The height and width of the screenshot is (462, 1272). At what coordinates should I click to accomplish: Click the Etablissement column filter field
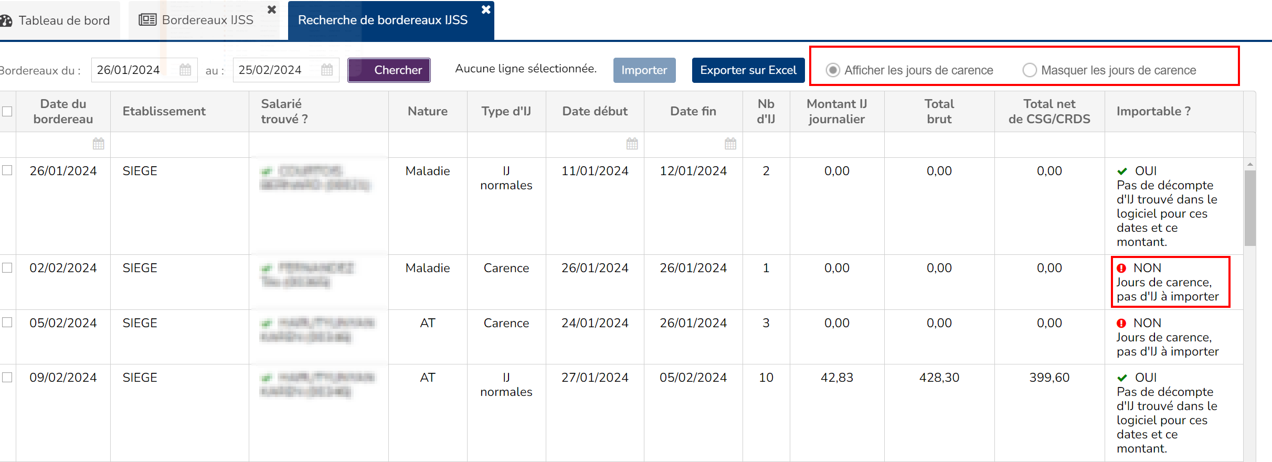pos(179,144)
